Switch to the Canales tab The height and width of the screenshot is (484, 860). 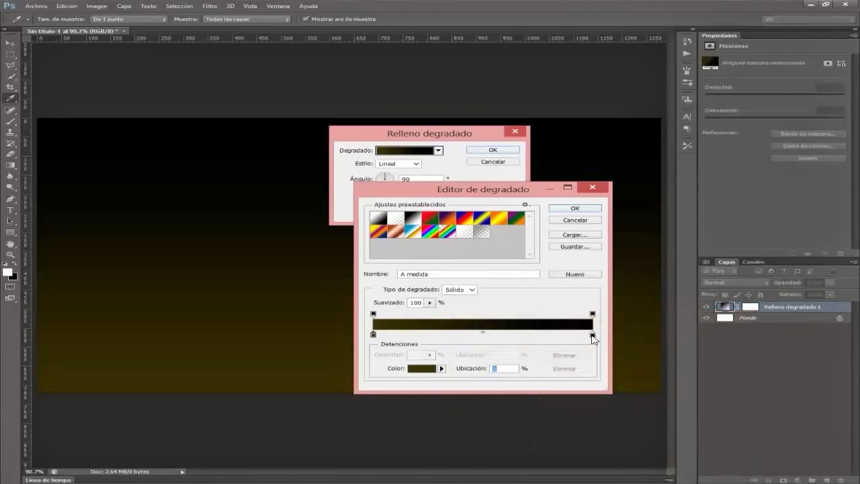[752, 261]
